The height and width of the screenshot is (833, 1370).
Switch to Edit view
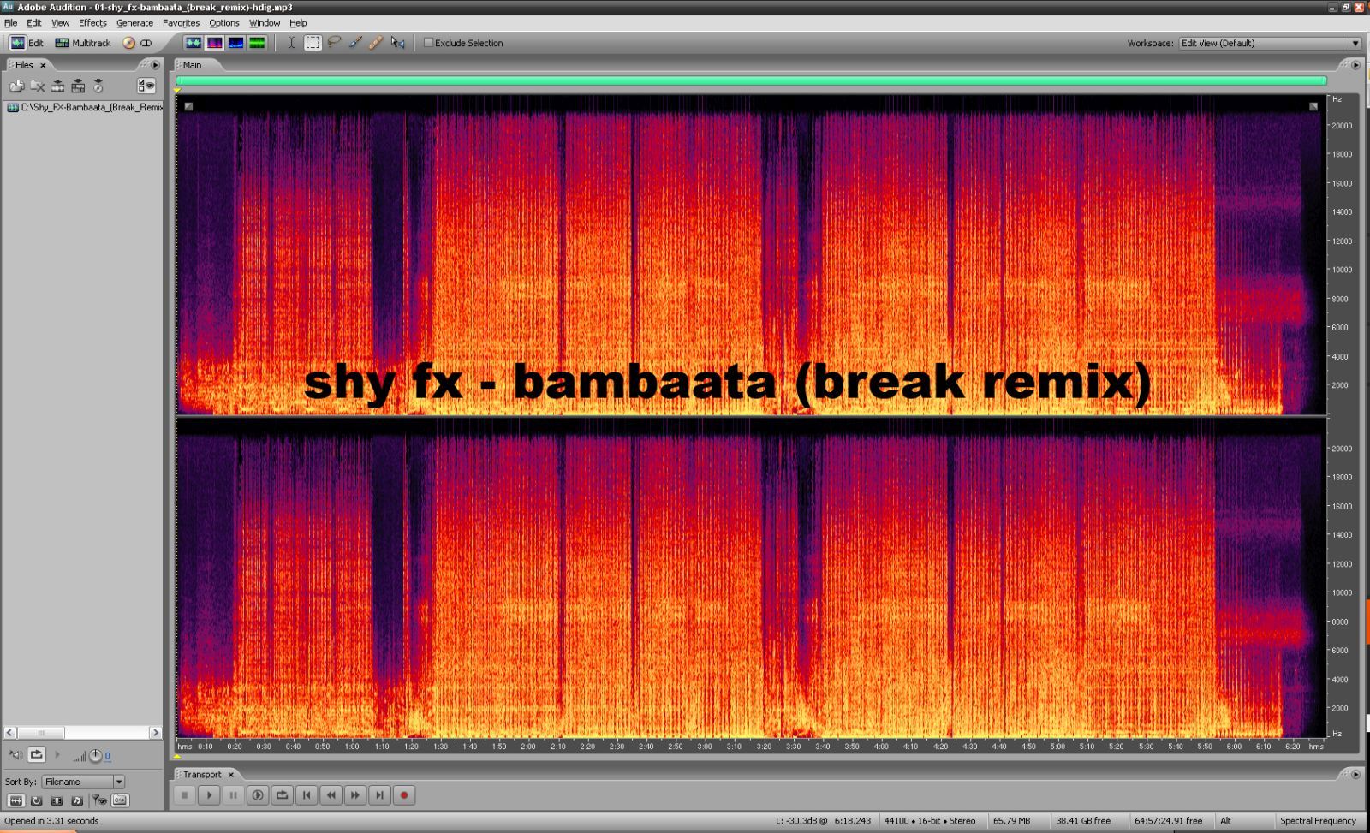(27, 43)
